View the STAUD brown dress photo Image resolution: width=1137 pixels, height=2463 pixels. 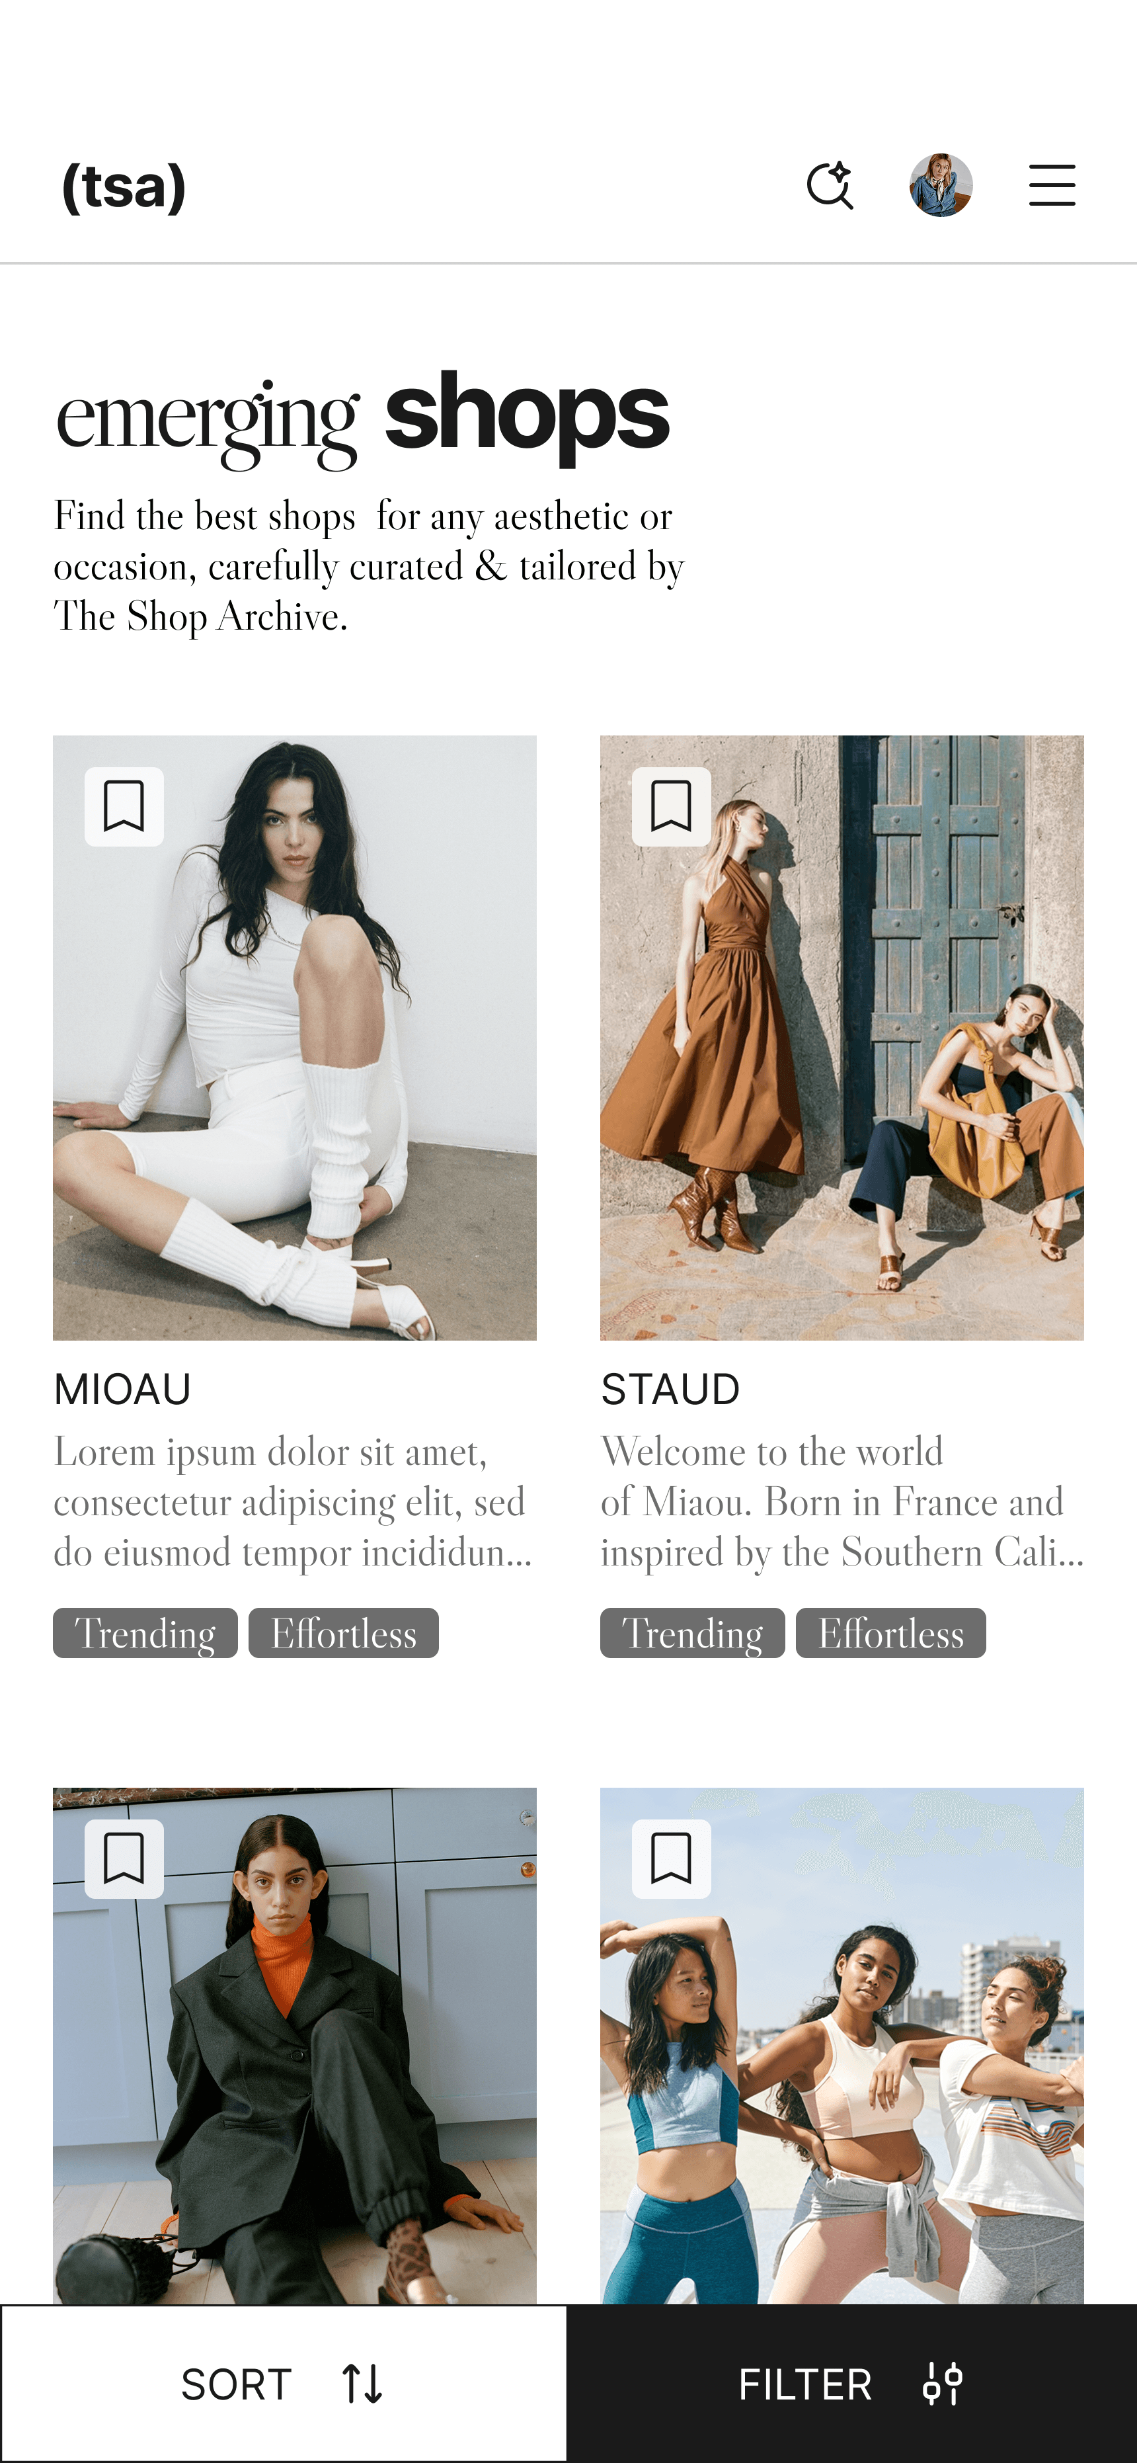842,1038
